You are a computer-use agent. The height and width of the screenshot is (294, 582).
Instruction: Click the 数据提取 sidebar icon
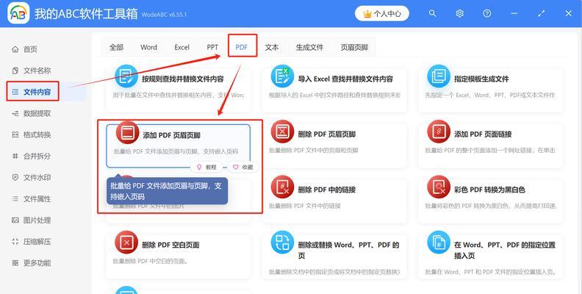click(x=15, y=114)
